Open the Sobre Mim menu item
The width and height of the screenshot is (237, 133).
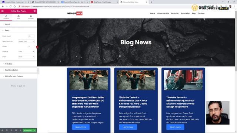point(185,13)
